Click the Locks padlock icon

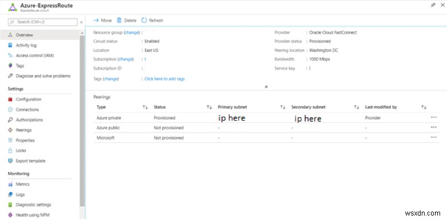(x=10, y=150)
